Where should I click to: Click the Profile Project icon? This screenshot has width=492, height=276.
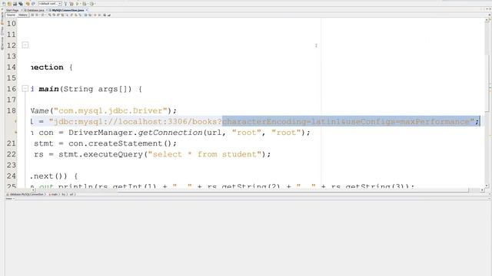(91, 4)
